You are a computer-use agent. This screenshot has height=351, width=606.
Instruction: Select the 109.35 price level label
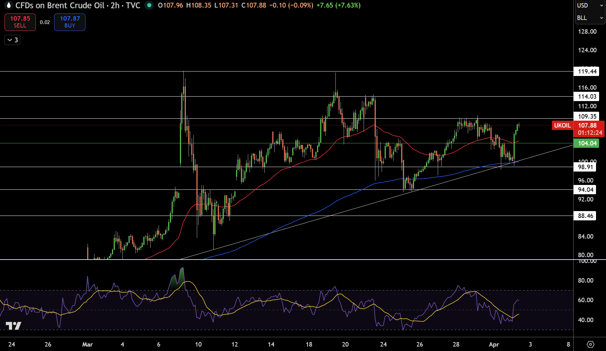587,117
